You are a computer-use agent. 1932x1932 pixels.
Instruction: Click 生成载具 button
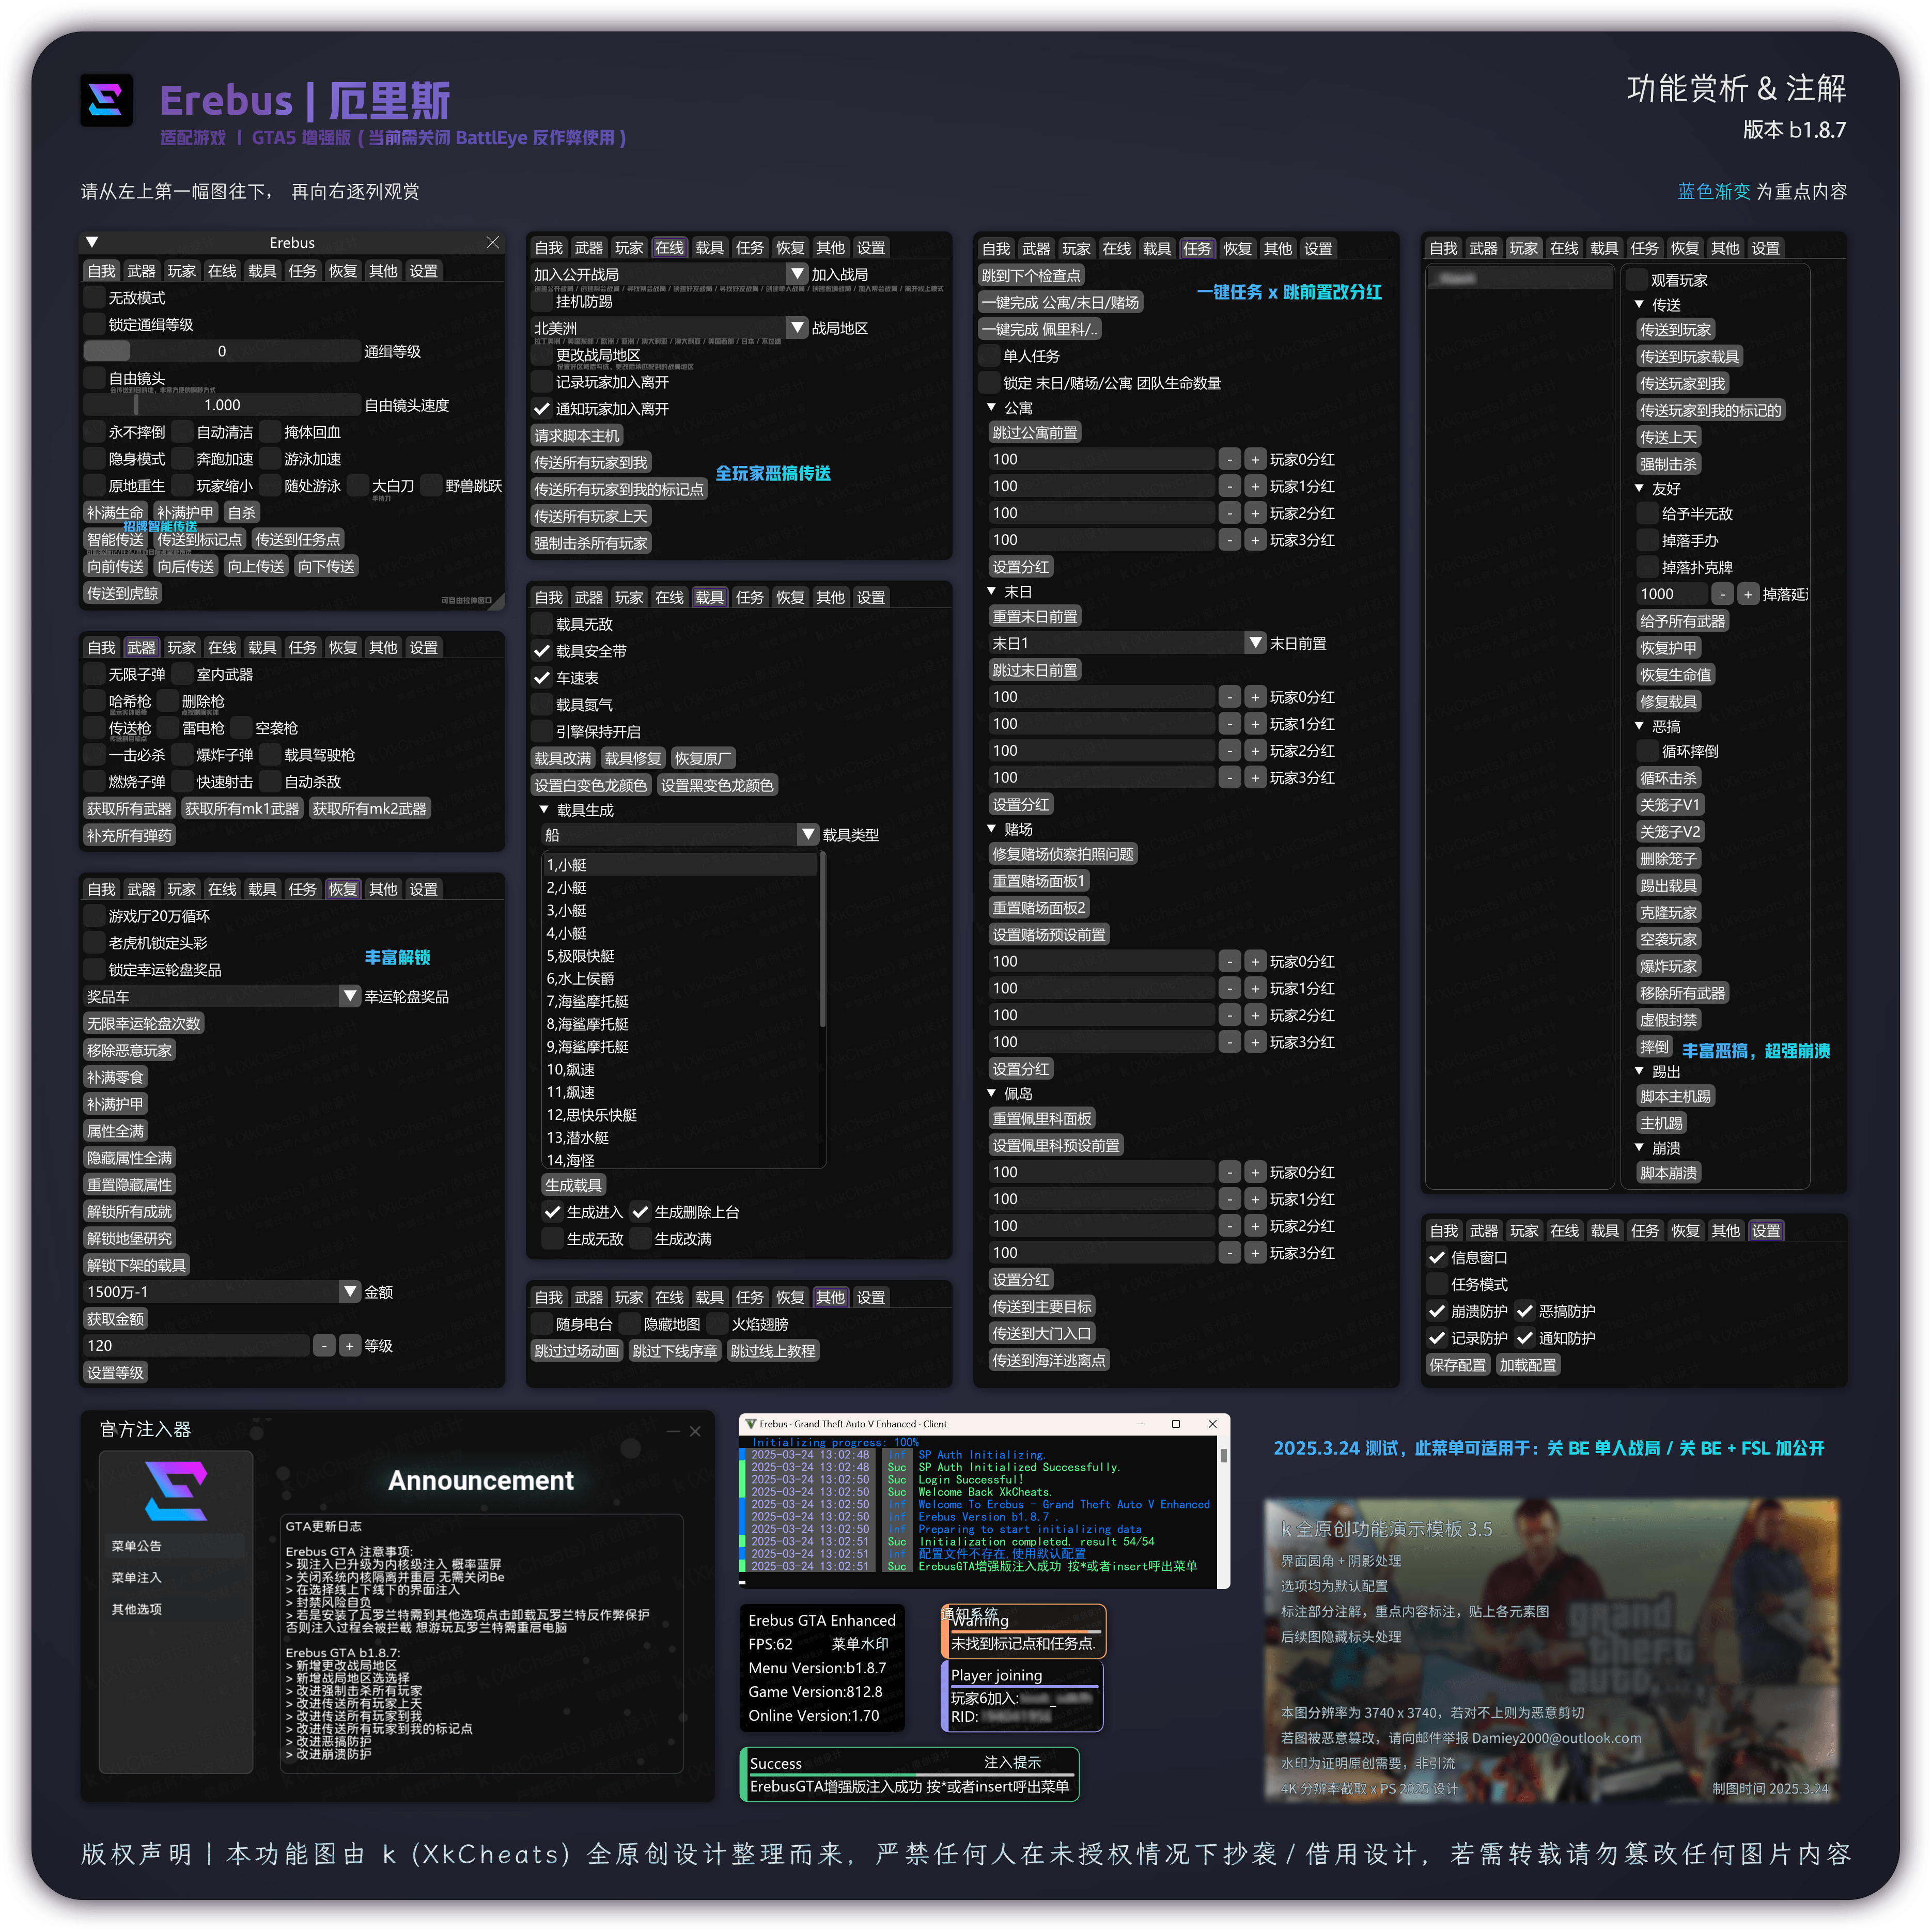coord(573,1185)
